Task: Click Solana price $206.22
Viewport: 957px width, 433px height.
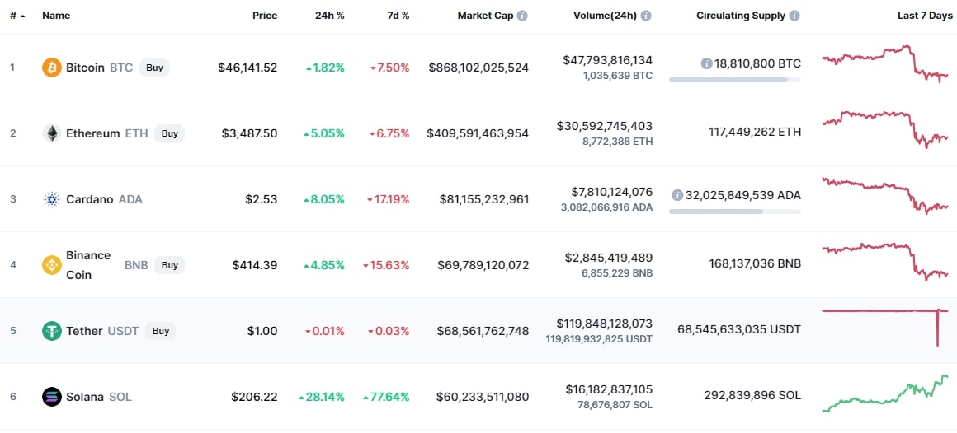Action: pyautogui.click(x=254, y=397)
